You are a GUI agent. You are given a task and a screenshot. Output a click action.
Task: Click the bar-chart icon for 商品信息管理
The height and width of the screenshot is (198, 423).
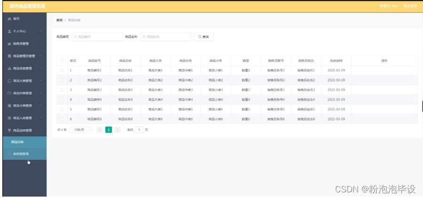(x=9, y=69)
